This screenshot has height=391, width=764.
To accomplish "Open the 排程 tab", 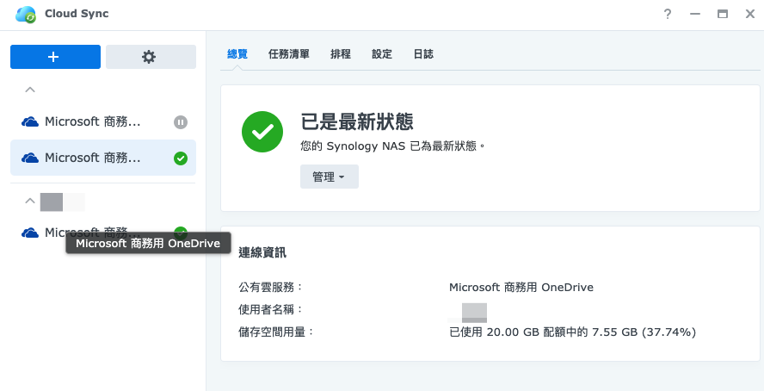I will click(341, 54).
